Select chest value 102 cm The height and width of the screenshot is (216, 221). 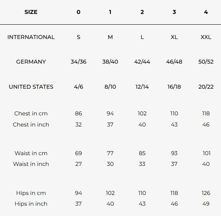click(142, 113)
